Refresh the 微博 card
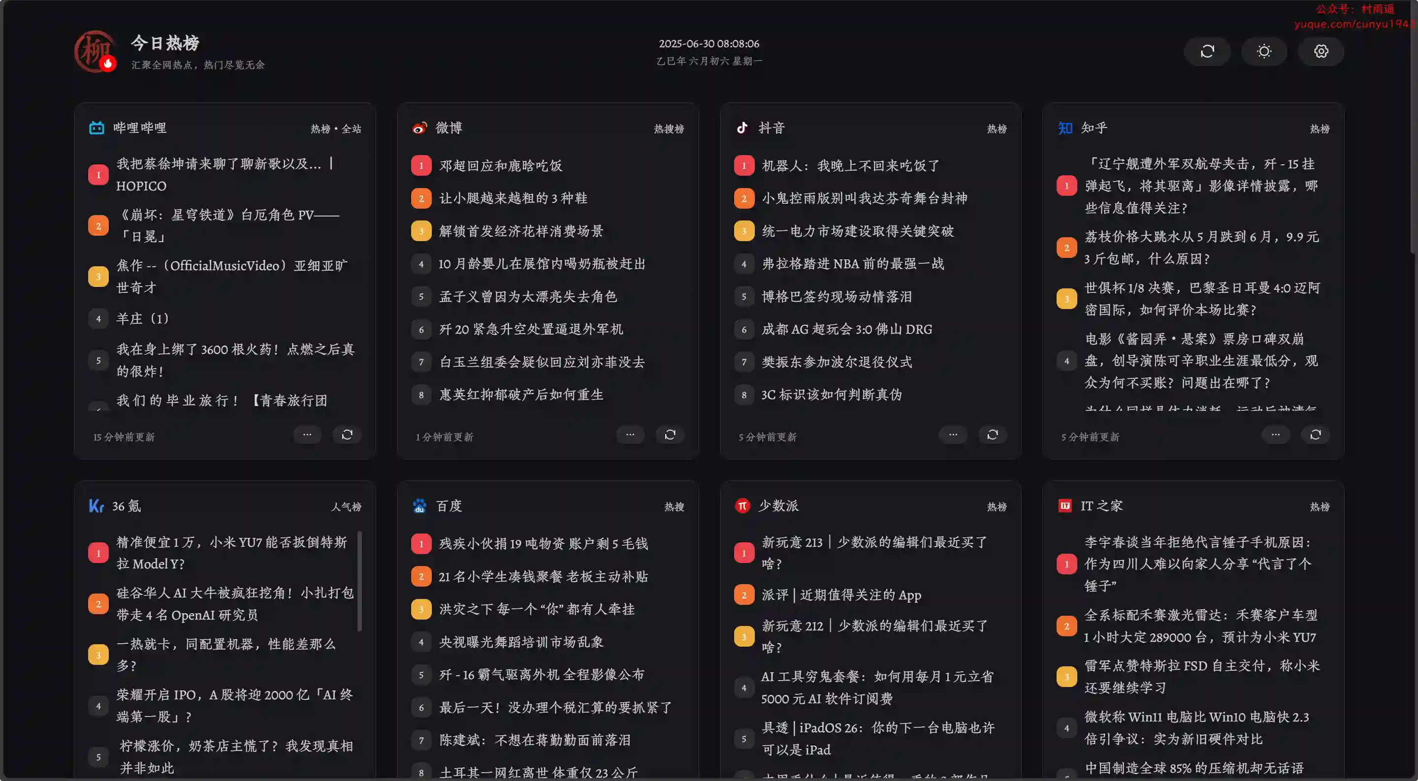This screenshot has width=1418, height=781. click(670, 435)
